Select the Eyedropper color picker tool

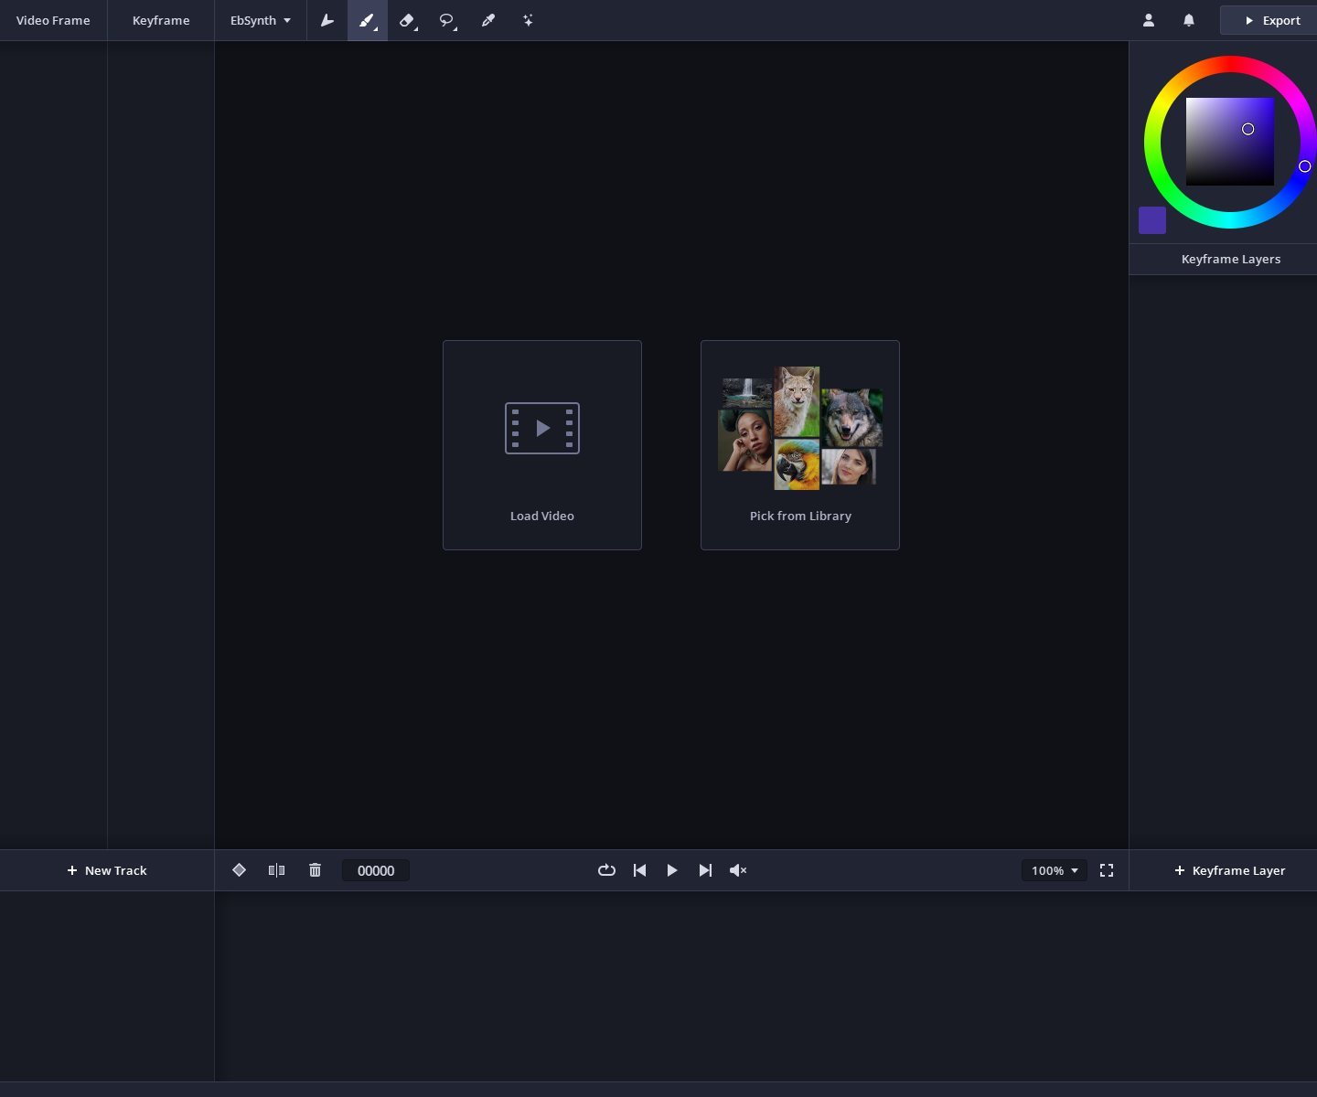pos(488,20)
